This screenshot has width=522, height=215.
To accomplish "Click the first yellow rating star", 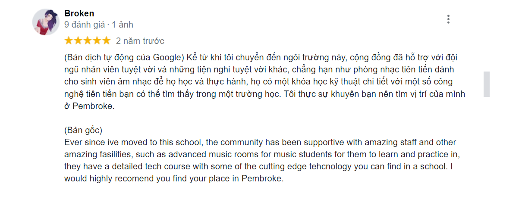I will (69, 41).
